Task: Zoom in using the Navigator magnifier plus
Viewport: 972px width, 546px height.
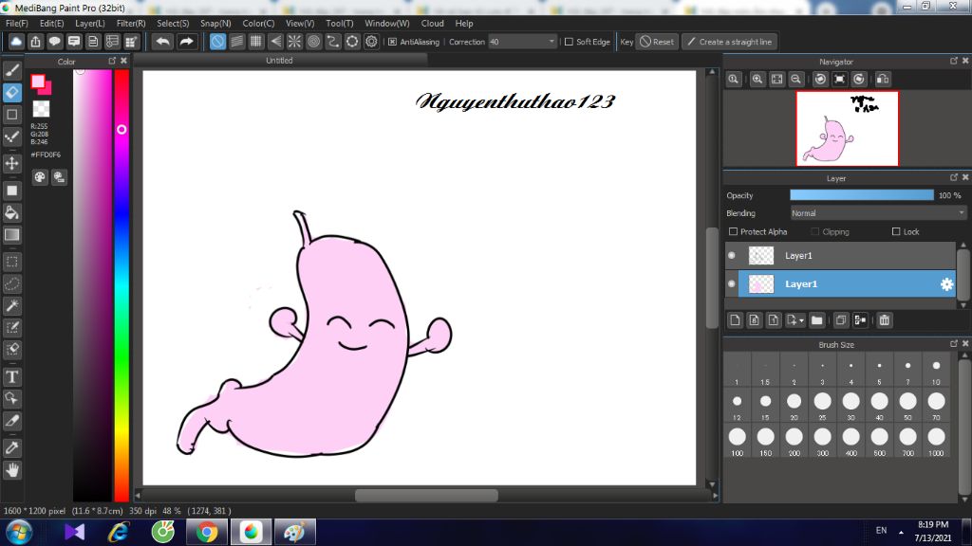Action: (x=757, y=79)
